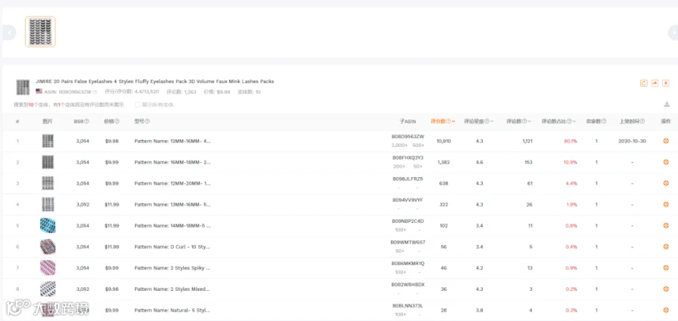678x321 pixels.
Task: Click the orange plus icon for B09WMTW6S7 row
Action: pyautogui.click(x=666, y=246)
